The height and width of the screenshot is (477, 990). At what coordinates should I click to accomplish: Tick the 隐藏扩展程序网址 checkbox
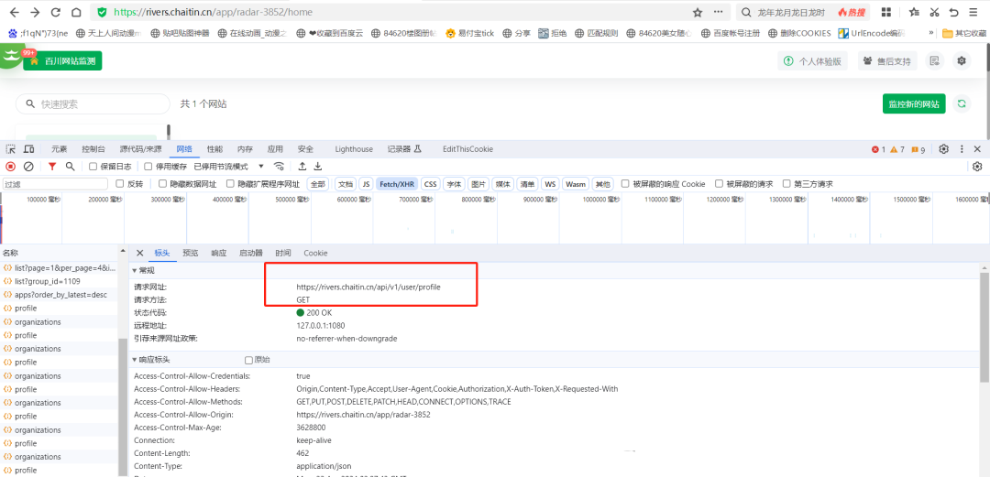(230, 184)
